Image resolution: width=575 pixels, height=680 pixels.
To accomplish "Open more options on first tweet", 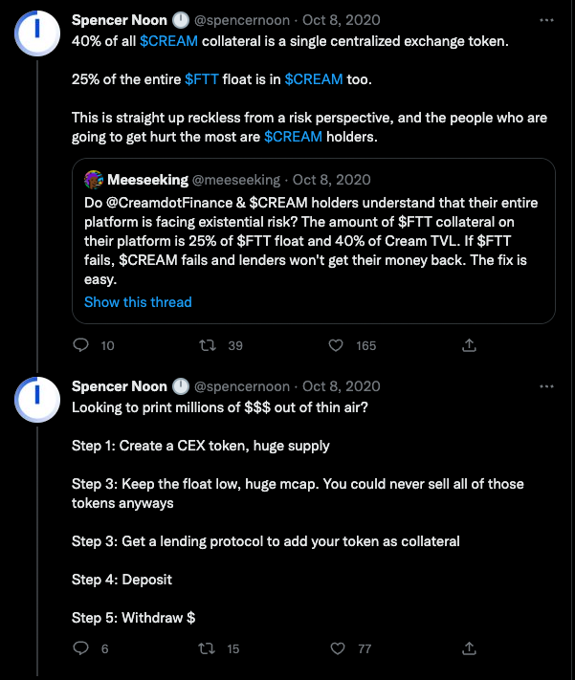I will 546,20.
